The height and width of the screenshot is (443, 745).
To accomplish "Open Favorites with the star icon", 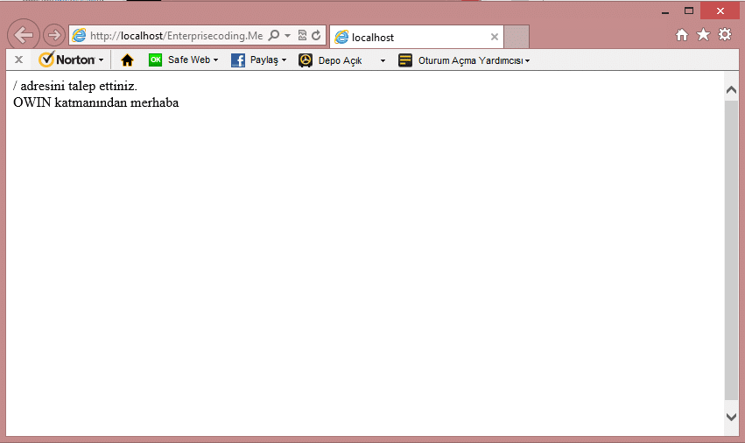I will 703,34.
